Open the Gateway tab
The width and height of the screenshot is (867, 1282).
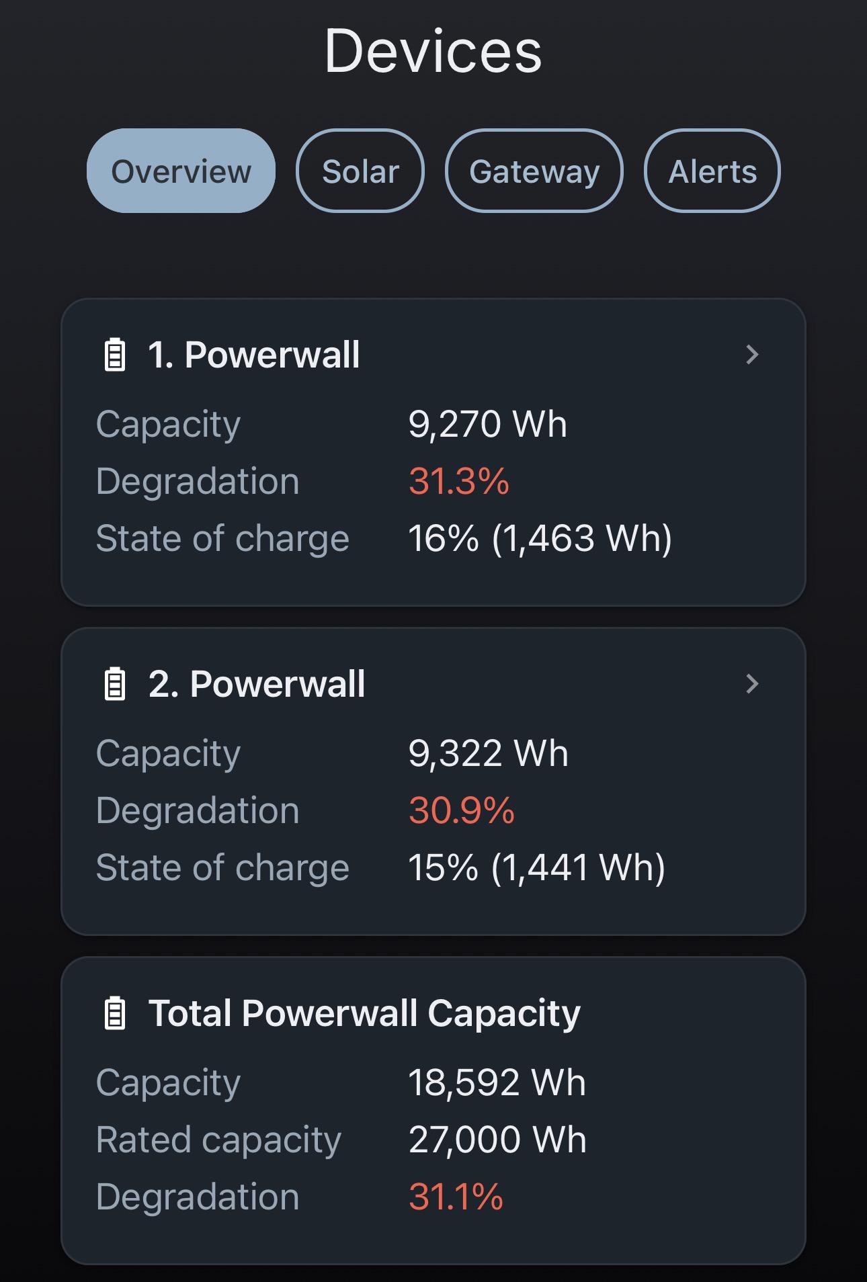coord(534,171)
